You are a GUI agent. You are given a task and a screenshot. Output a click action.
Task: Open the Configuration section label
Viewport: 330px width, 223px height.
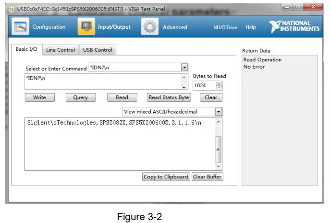coord(49,27)
